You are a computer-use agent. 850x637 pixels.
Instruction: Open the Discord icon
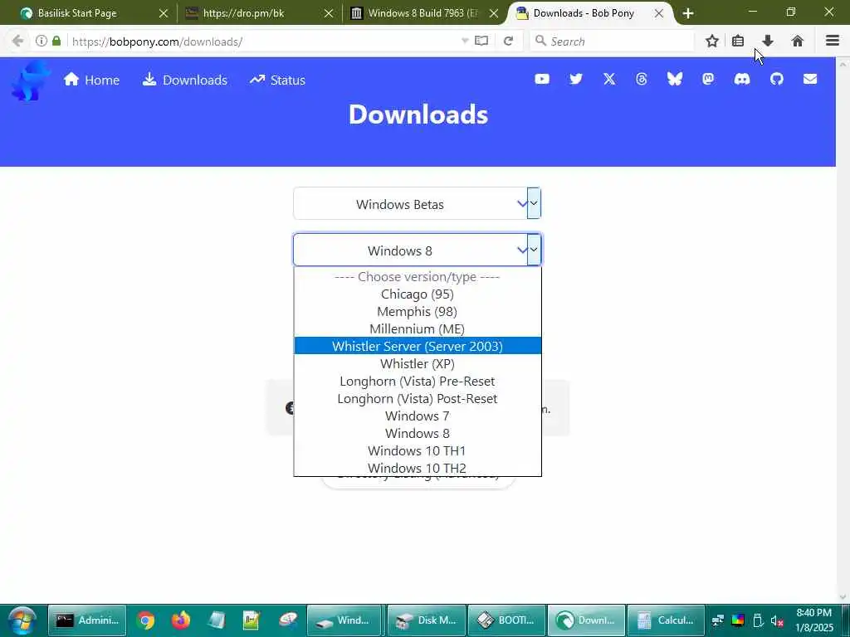tap(741, 79)
